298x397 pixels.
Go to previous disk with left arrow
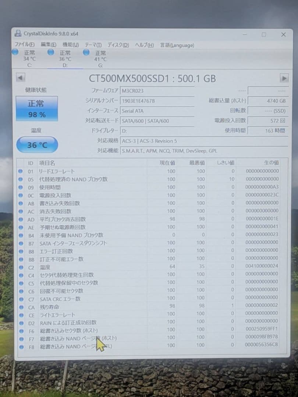(x=20, y=78)
